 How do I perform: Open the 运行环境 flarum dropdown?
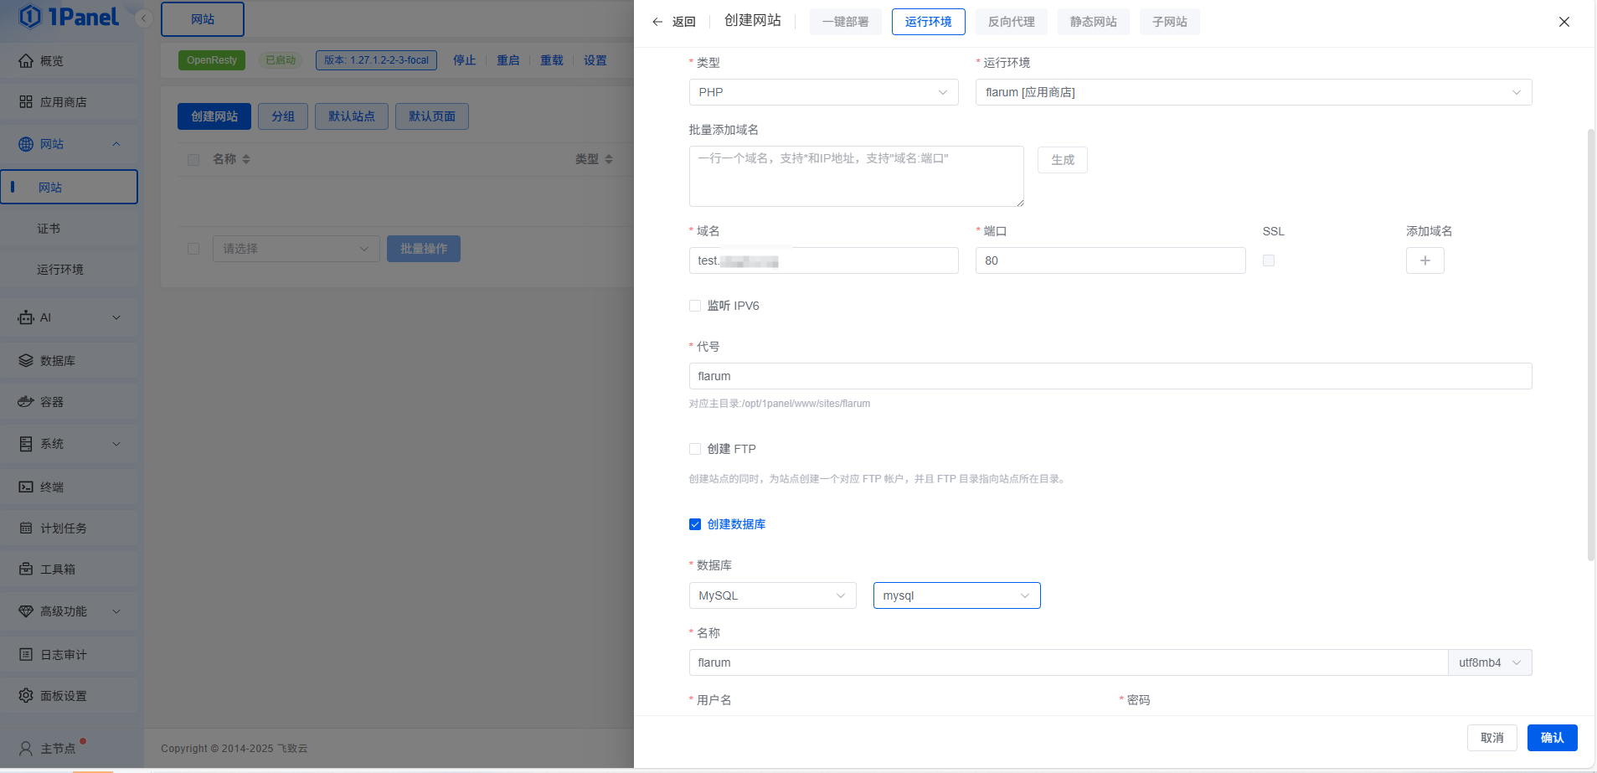pos(1254,92)
